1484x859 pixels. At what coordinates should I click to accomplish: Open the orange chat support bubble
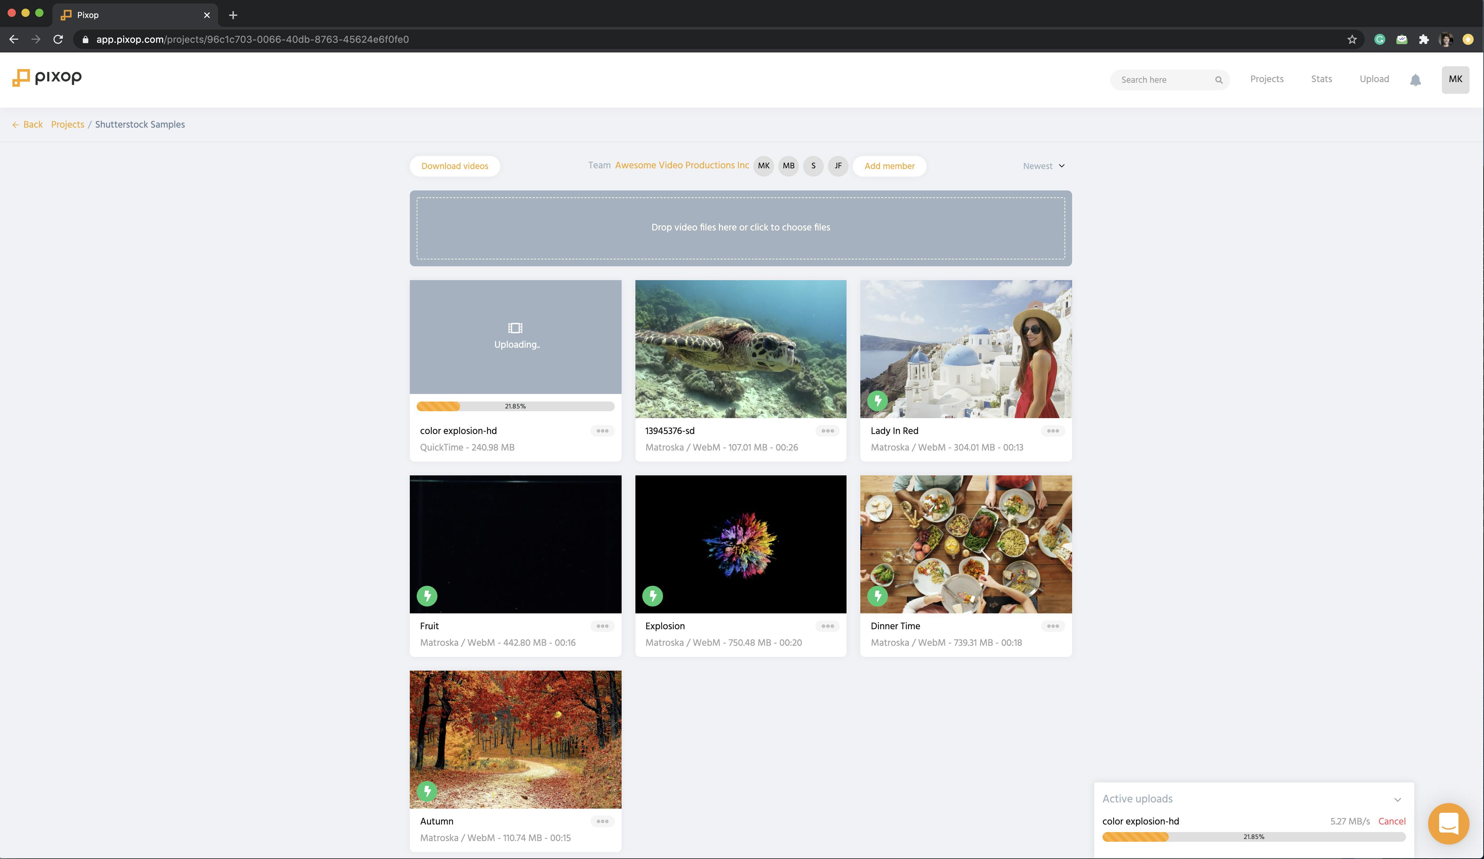pyautogui.click(x=1448, y=823)
